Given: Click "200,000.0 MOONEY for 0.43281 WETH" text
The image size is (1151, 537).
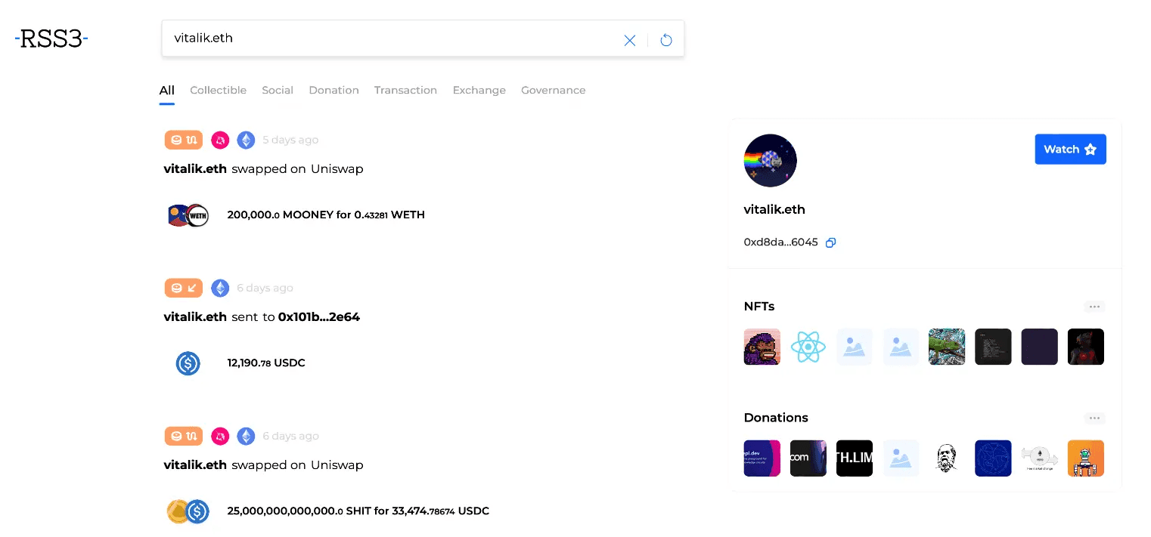Looking at the screenshot, I should (x=326, y=215).
